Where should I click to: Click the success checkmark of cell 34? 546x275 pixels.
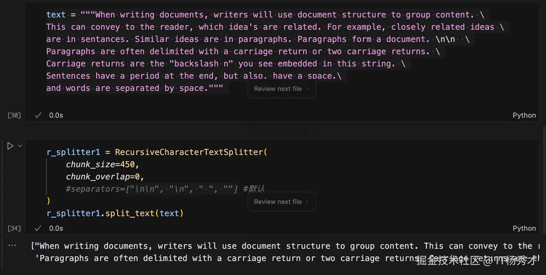click(38, 228)
